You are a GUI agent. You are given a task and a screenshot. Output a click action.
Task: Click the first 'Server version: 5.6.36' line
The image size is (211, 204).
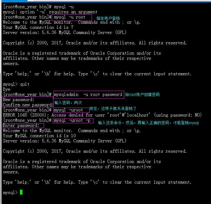pos(65,32)
